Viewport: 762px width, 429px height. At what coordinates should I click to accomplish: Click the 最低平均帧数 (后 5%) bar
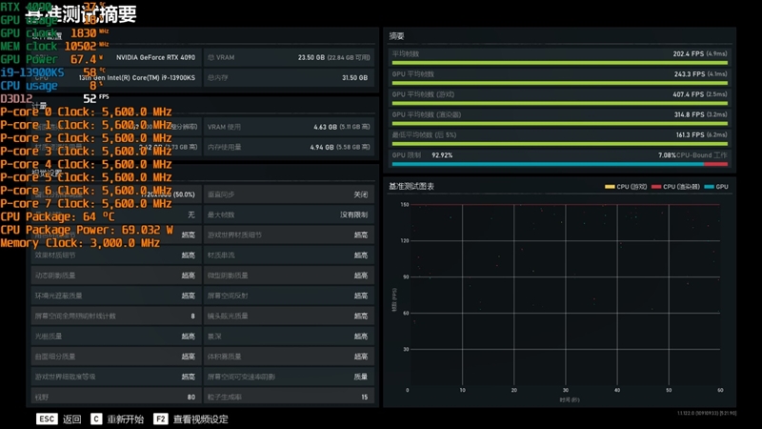pyautogui.click(x=559, y=144)
